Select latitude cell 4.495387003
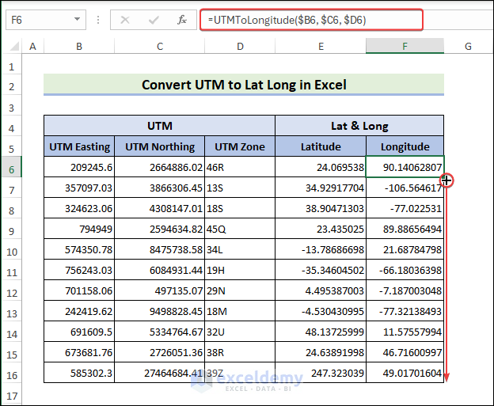 (321, 290)
